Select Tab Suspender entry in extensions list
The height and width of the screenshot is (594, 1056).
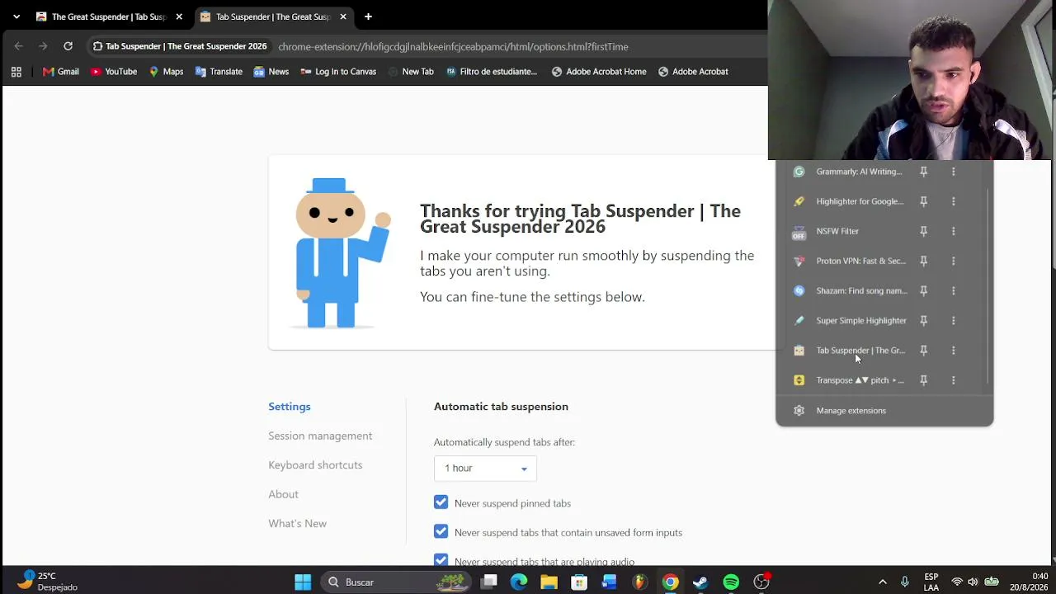tap(860, 351)
